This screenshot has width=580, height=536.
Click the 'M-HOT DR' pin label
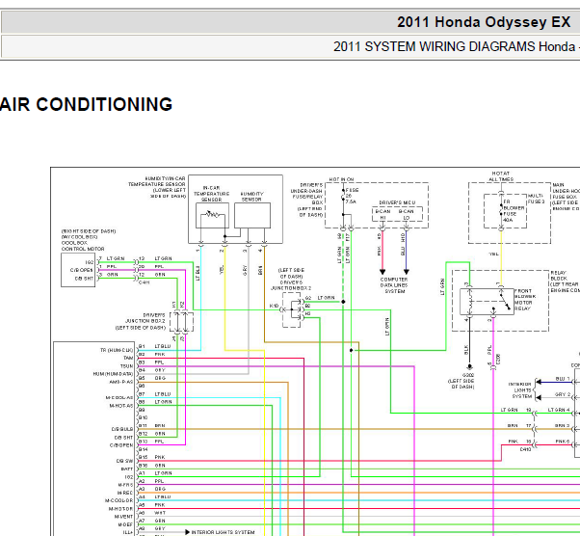[x=120, y=509]
